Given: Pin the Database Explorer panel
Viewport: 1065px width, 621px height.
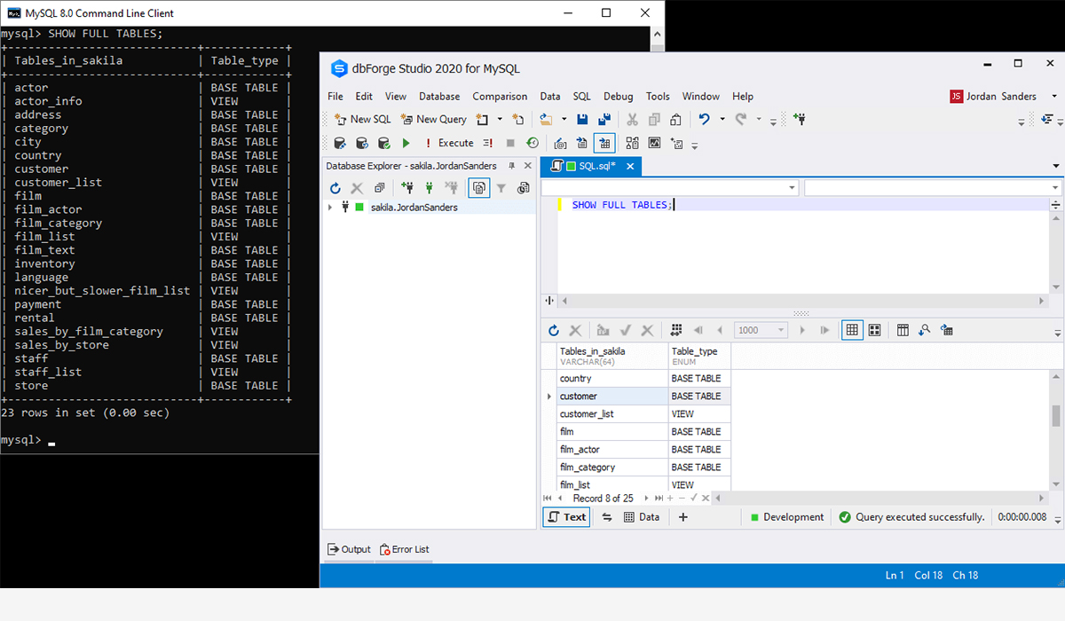Looking at the screenshot, I should (x=512, y=166).
